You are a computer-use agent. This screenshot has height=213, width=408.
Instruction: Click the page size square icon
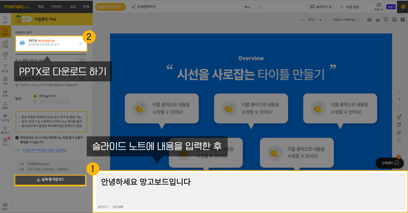tap(394, 20)
